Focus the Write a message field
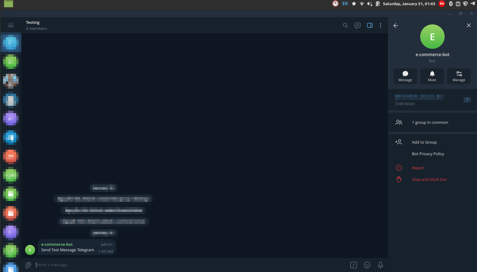 191,265
